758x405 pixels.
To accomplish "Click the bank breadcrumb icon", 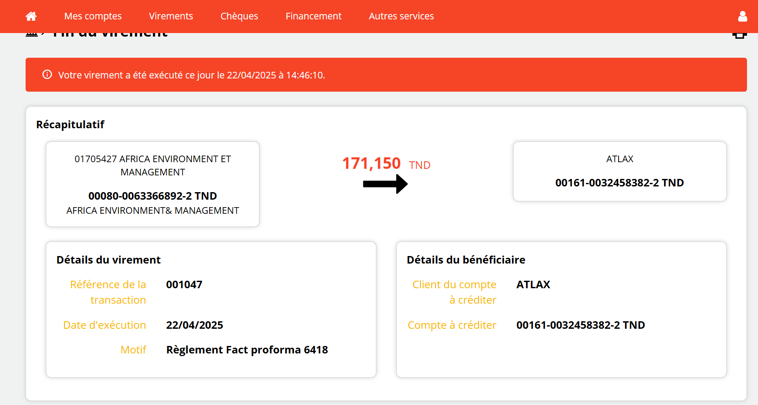I will click(32, 34).
